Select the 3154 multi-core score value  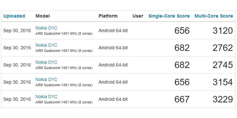tap(223, 82)
